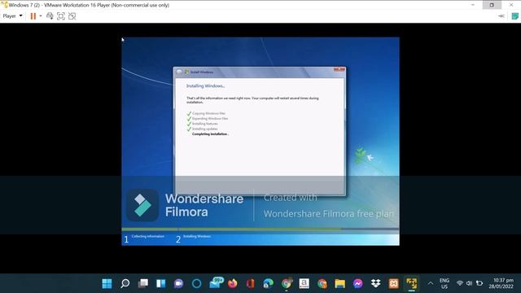The image size is (521, 293).
Task: Open the green notes icon at toolbar right
Action: pyautogui.click(x=514, y=16)
